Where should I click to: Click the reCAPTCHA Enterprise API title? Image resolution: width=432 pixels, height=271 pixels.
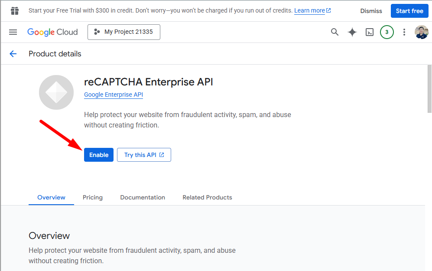149,82
